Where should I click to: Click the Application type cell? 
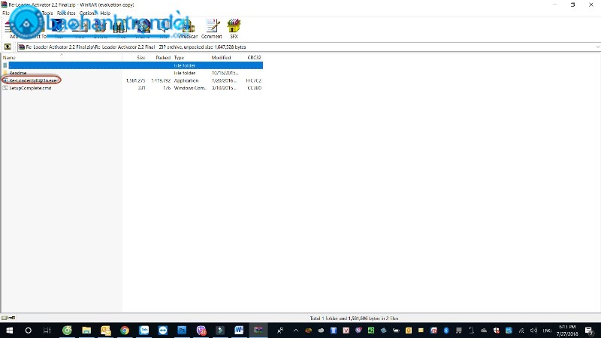186,80
